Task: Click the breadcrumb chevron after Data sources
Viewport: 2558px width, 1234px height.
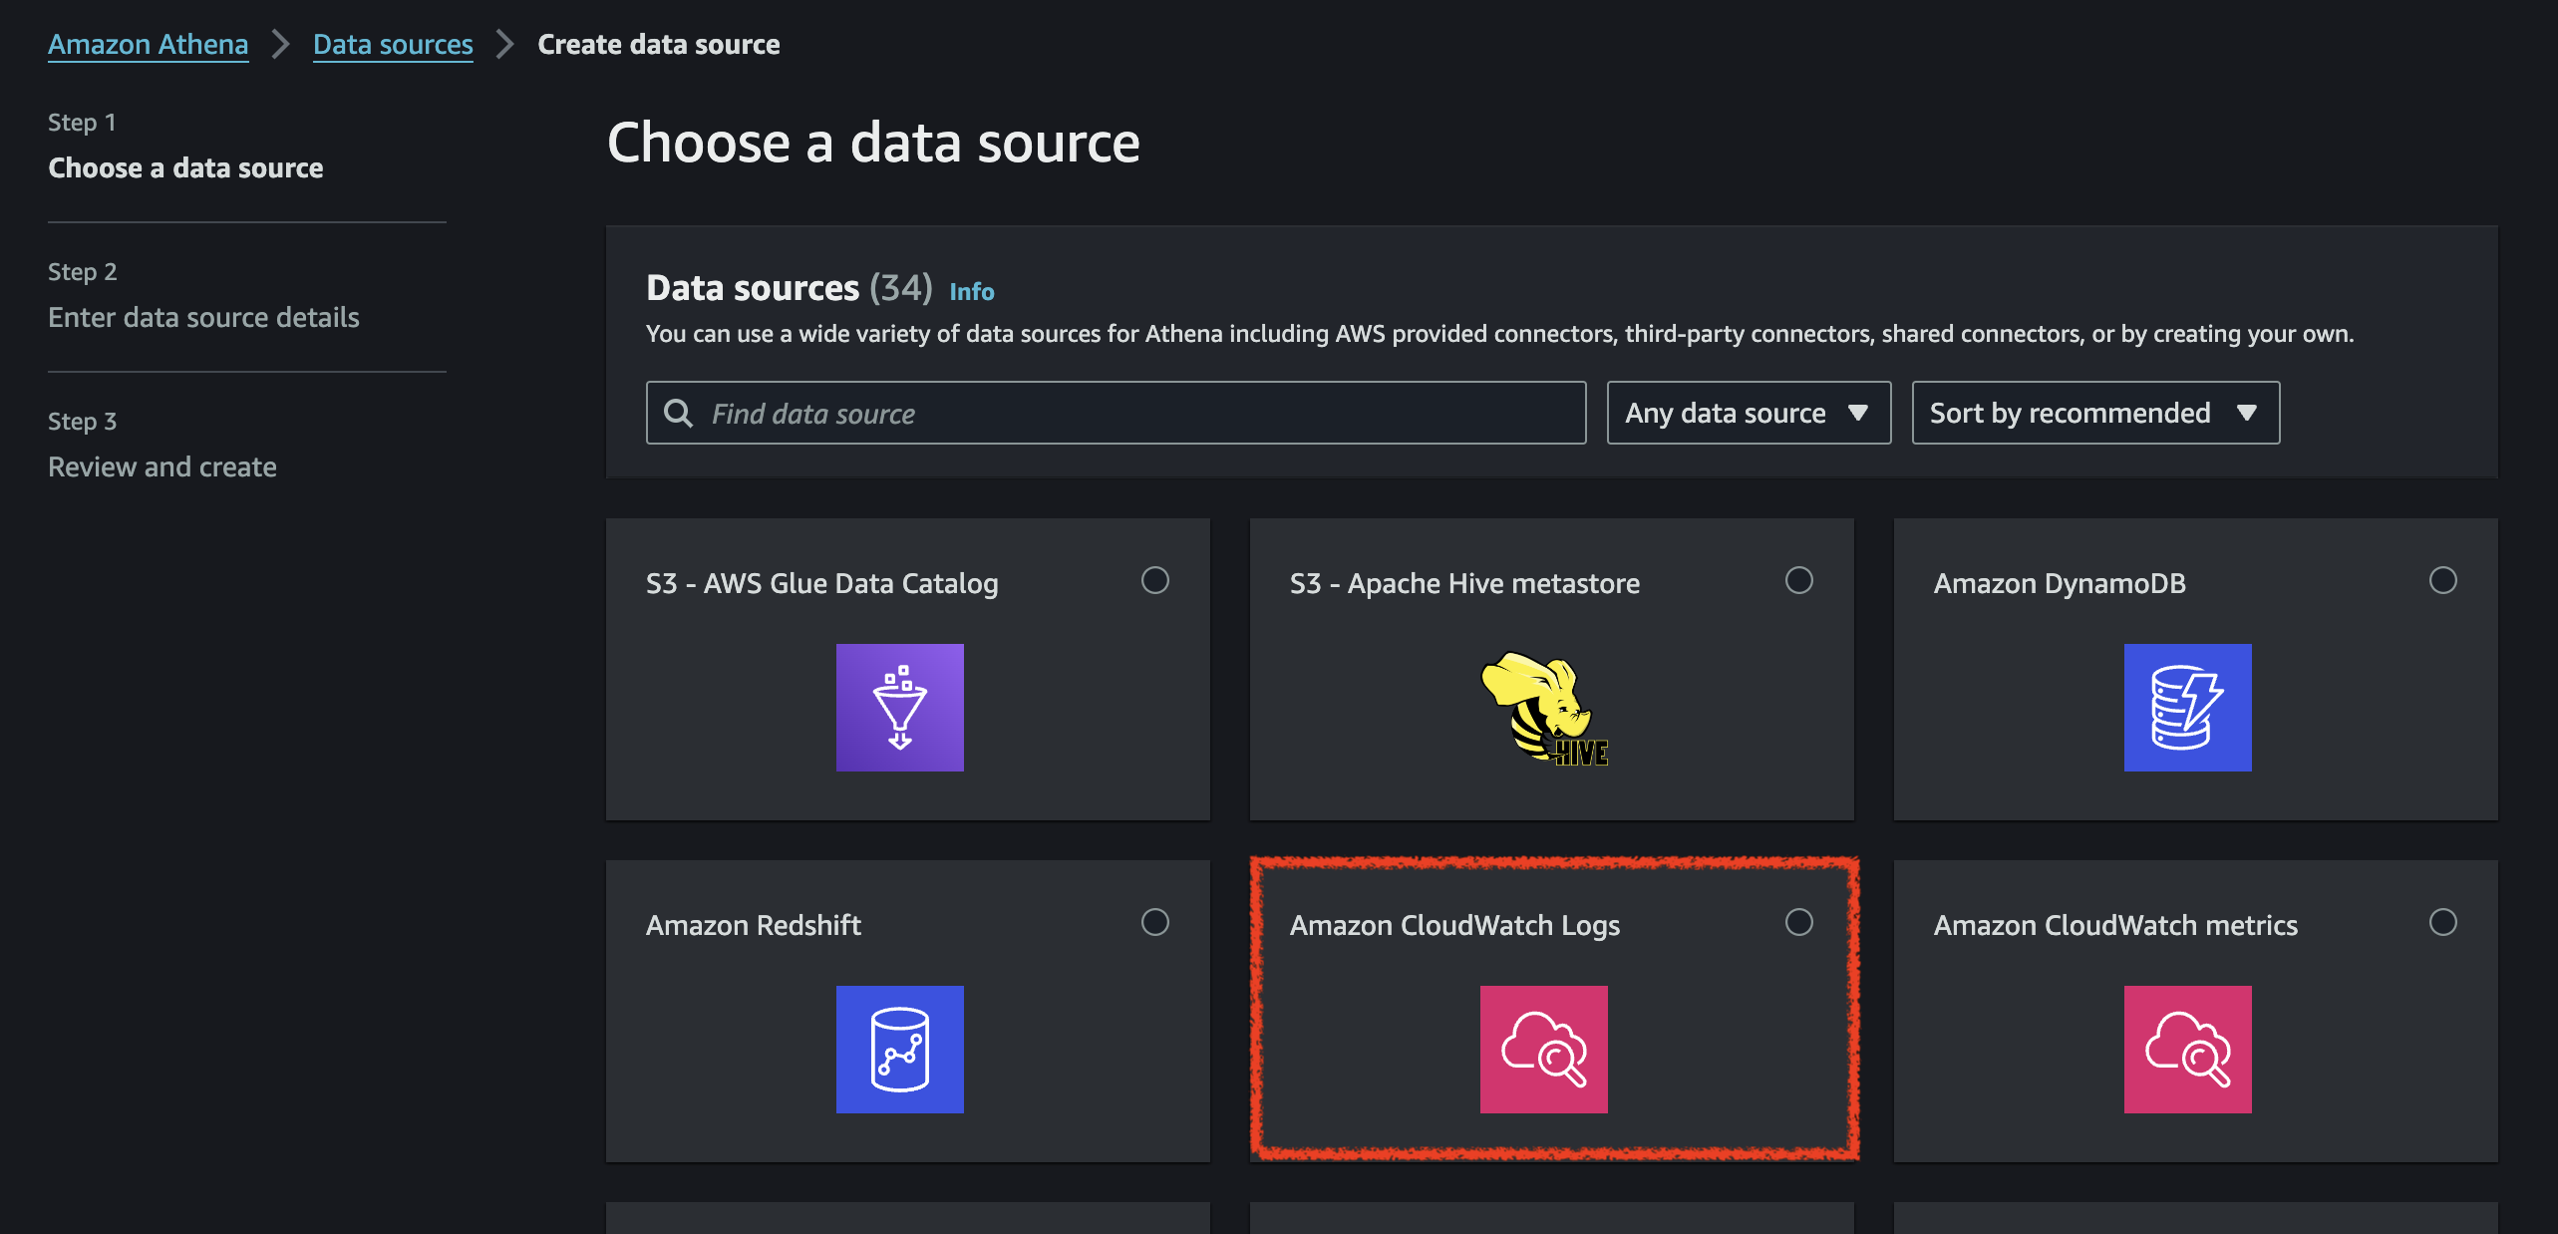Action: click(x=504, y=44)
